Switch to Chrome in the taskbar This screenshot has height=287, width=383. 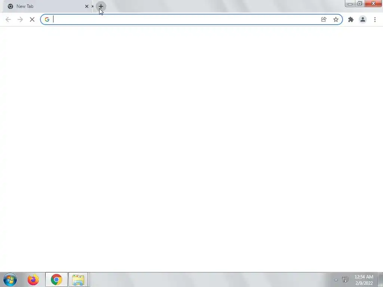[56, 280]
